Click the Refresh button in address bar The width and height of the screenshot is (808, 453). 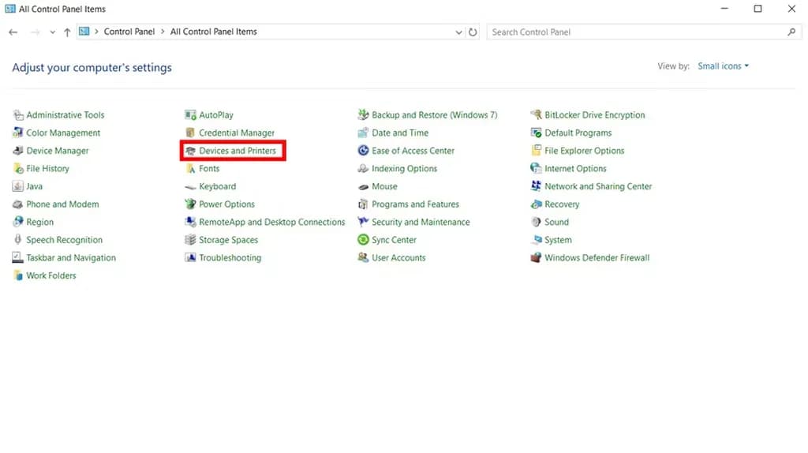(x=473, y=32)
